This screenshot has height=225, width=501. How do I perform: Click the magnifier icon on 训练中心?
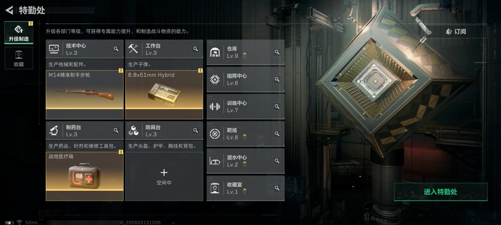277,107
